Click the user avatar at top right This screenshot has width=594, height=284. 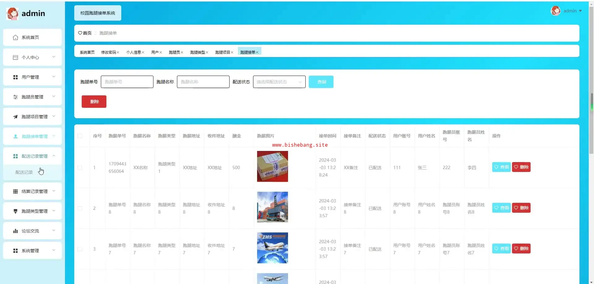coord(556,11)
